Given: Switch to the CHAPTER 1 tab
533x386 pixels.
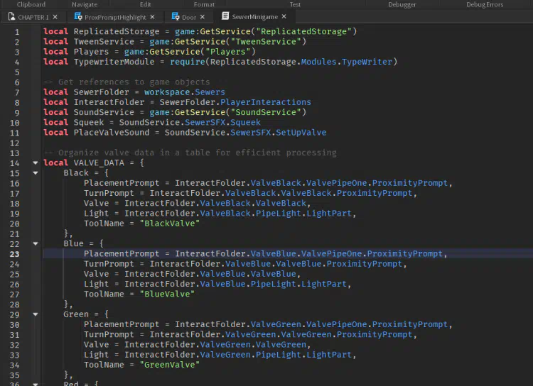Looking at the screenshot, I should (x=33, y=17).
